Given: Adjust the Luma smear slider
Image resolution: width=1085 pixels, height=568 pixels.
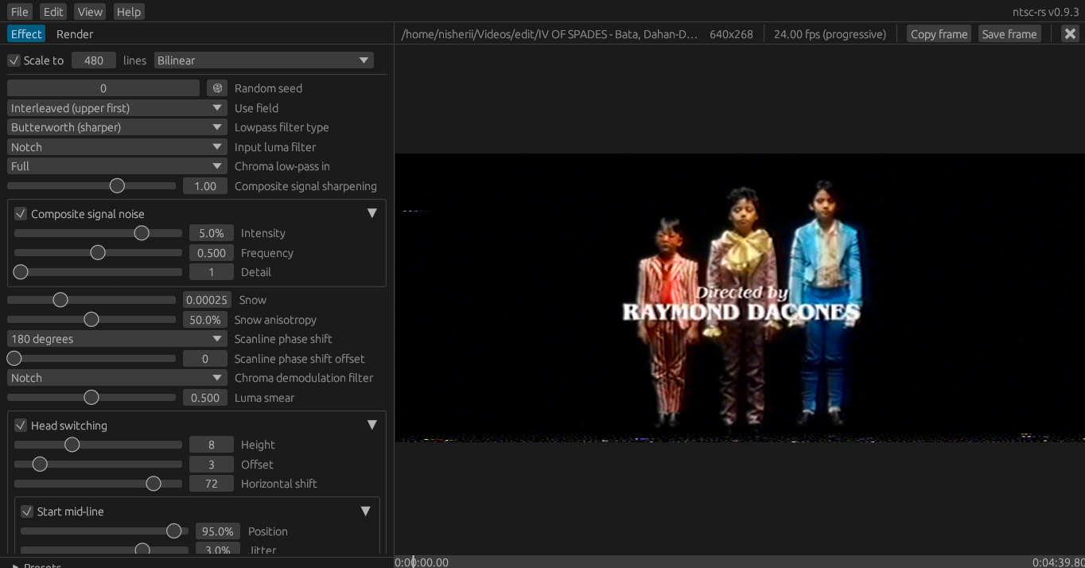Looking at the screenshot, I should (91, 398).
